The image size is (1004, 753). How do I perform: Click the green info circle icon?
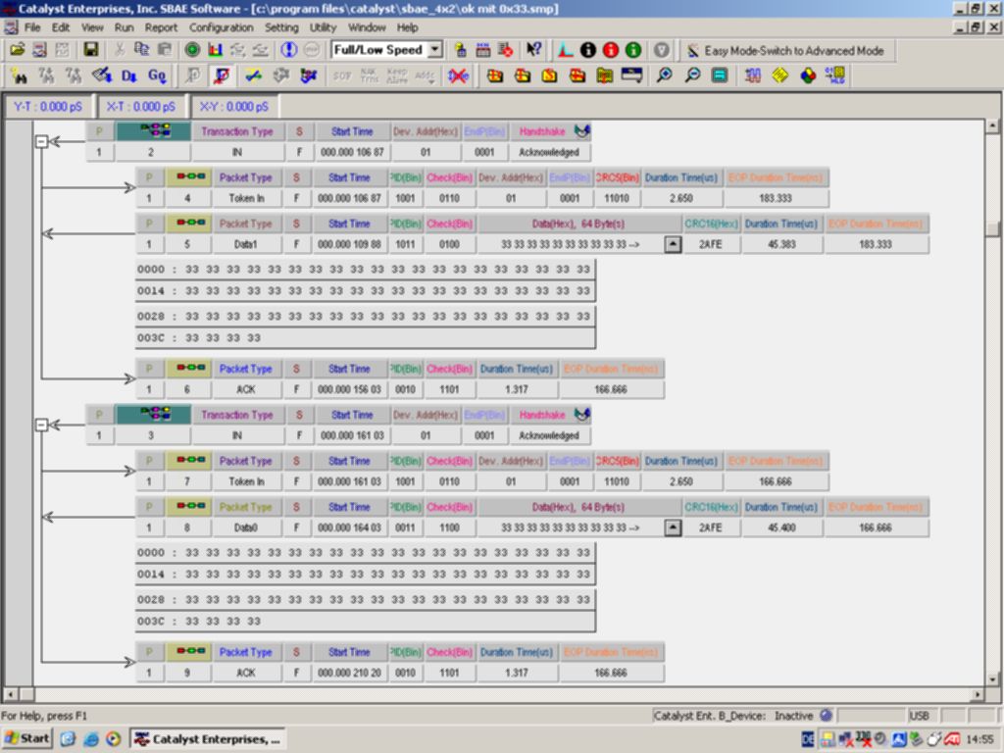pyautogui.click(x=633, y=49)
